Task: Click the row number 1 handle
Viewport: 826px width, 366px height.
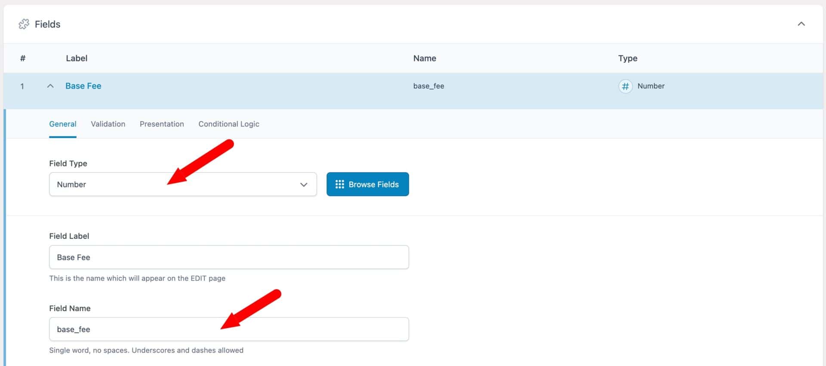Action: 22,86
